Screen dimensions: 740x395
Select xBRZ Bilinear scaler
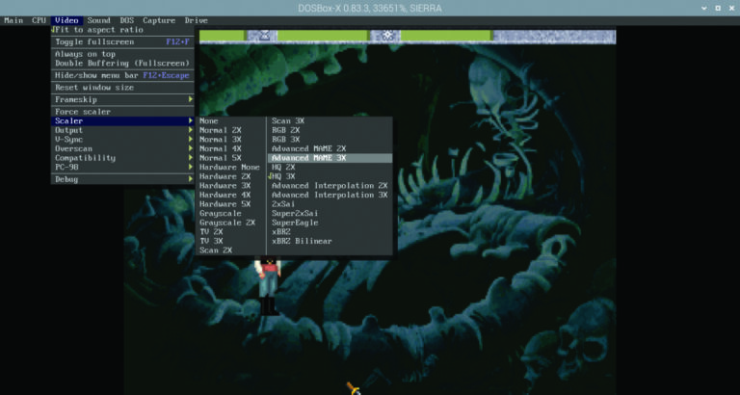302,241
